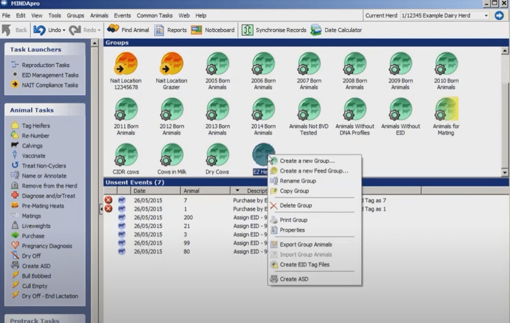The width and height of the screenshot is (510, 323).
Task: Choose Create EID Tag Files
Action: click(314, 265)
